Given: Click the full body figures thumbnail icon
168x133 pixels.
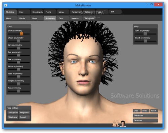Looking at the screenshot, I should tap(116, 124).
